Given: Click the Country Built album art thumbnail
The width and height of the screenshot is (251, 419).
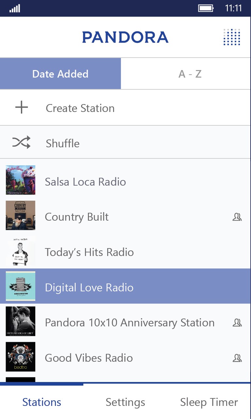Looking at the screenshot, I should pos(21,215).
